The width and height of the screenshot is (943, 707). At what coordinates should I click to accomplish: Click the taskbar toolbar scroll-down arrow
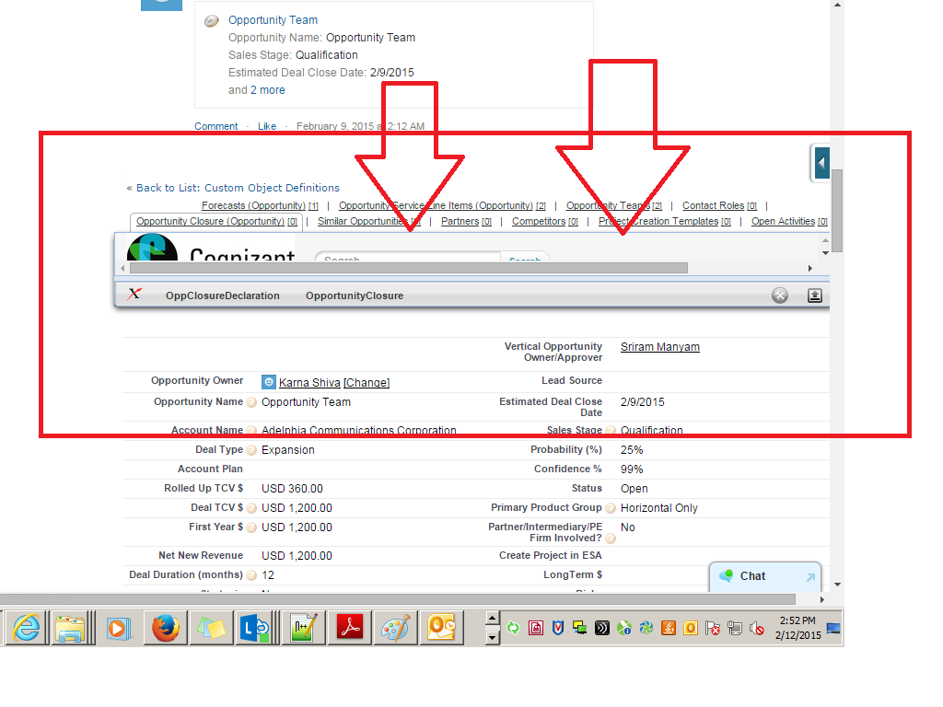coord(492,638)
